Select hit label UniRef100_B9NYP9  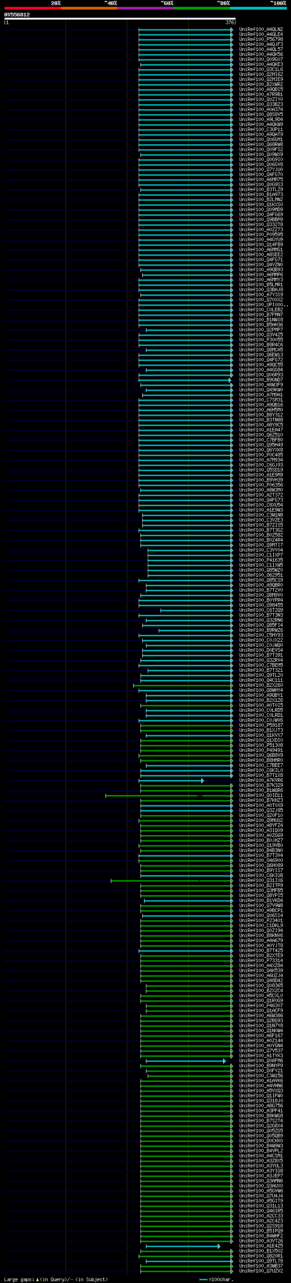[x=261, y=1066]
